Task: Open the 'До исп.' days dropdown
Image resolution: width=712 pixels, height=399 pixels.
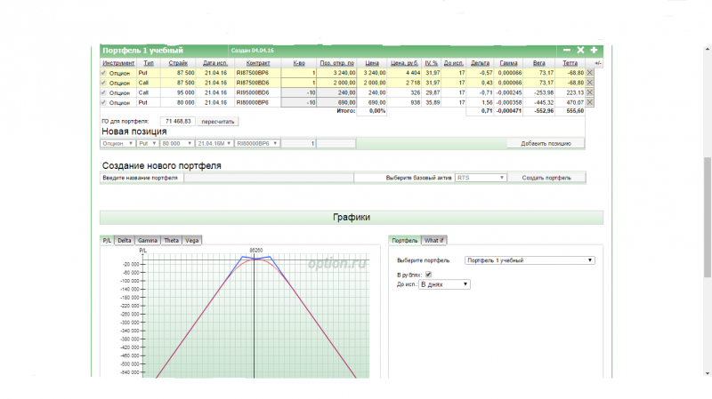Action: (444, 284)
